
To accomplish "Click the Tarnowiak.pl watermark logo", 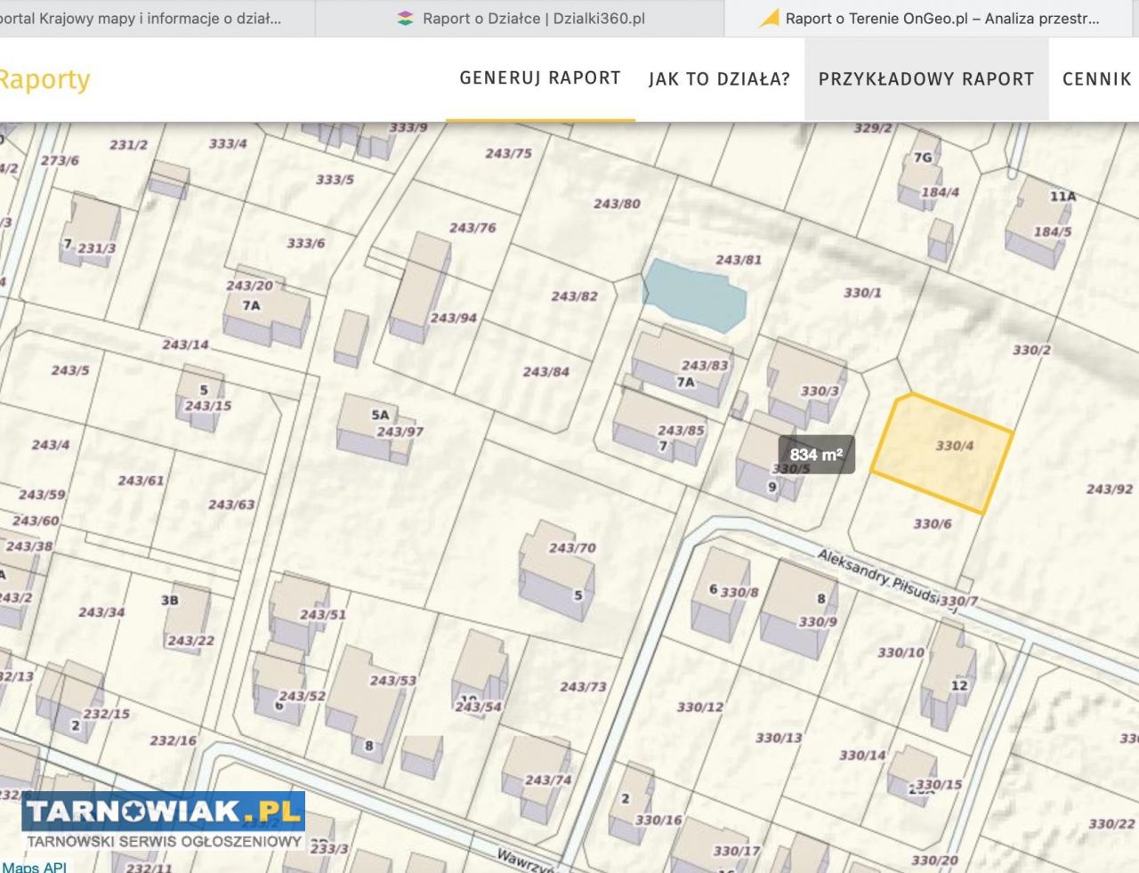I will pyautogui.click(x=163, y=820).
